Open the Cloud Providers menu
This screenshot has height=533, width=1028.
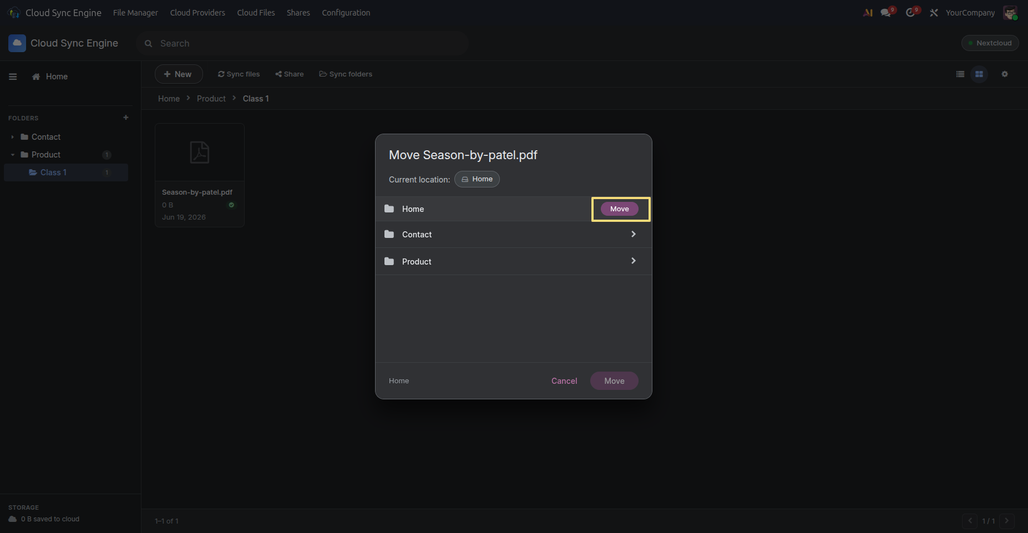click(x=198, y=13)
